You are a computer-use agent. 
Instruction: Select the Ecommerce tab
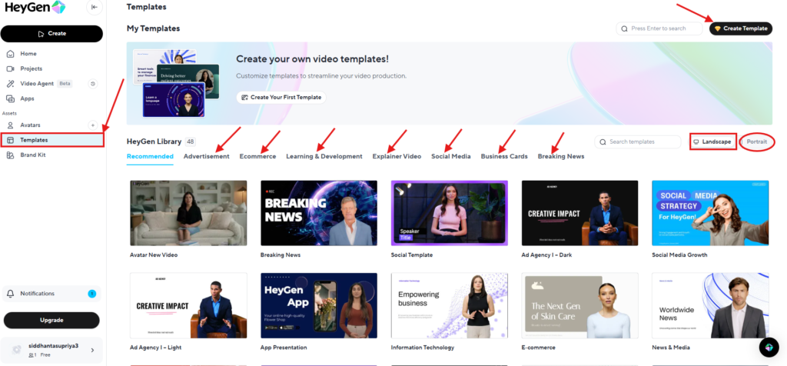(257, 157)
